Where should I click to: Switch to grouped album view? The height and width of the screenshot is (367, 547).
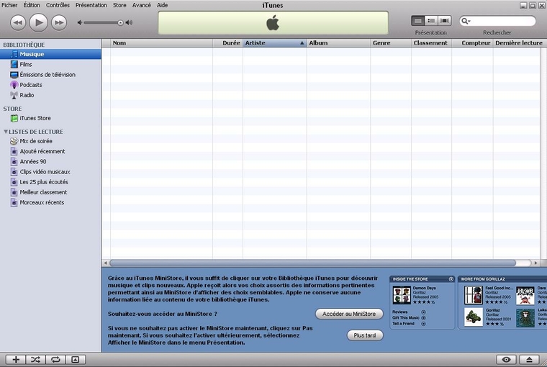click(x=431, y=21)
